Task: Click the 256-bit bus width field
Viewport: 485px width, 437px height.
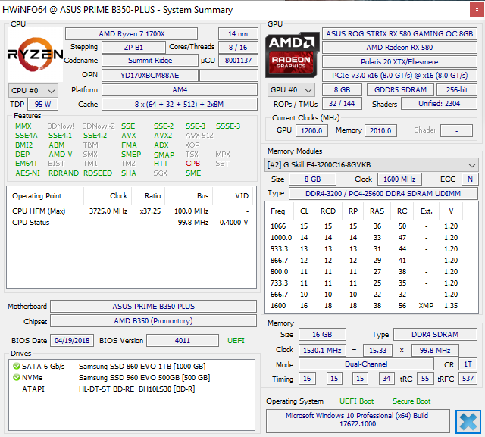Action: point(456,90)
